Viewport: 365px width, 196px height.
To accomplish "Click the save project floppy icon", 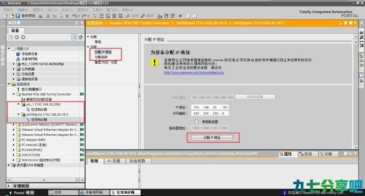I will (17, 16).
